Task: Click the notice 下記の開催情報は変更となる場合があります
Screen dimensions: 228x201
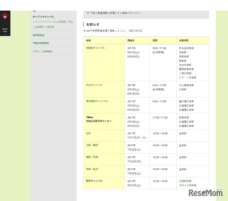Action: pyautogui.click(x=115, y=13)
